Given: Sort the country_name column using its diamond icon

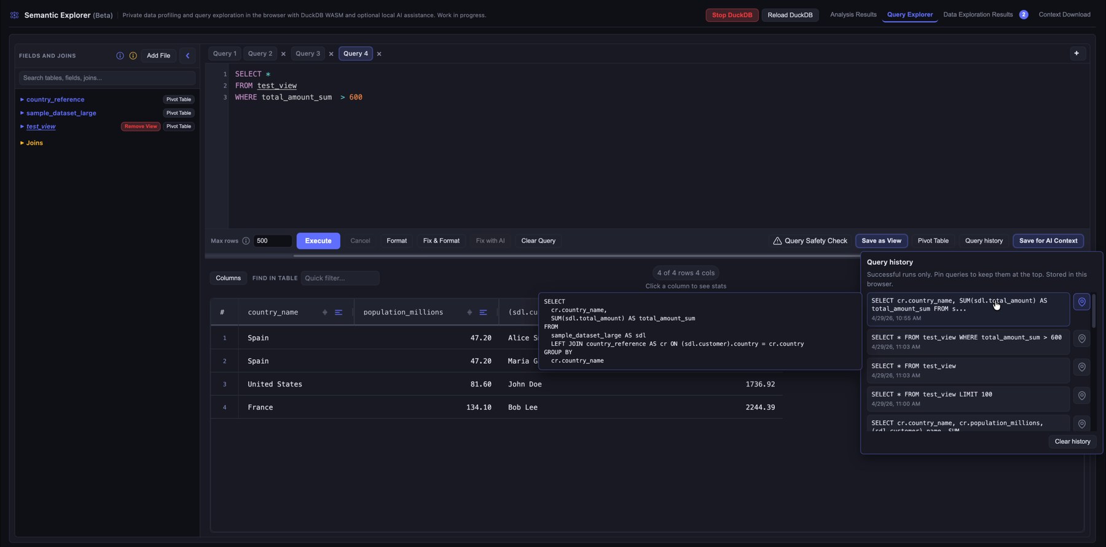Looking at the screenshot, I should coord(325,312).
